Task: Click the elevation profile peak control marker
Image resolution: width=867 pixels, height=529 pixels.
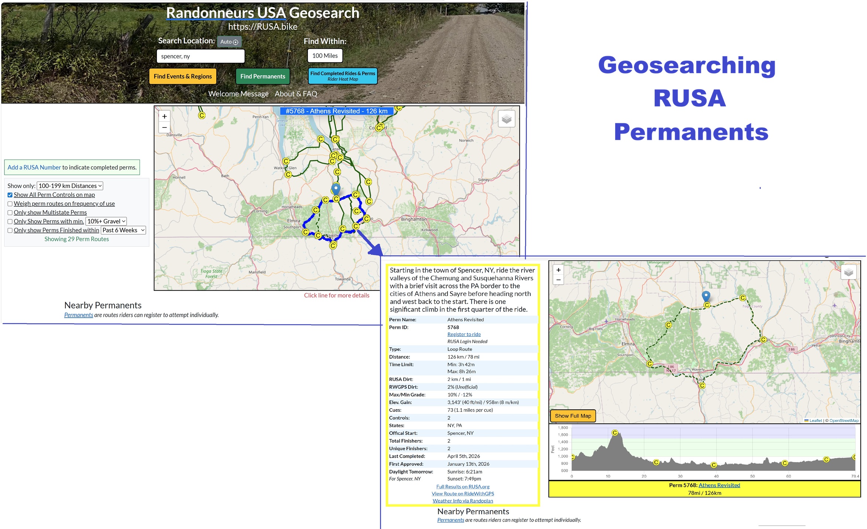Action: coord(614,433)
